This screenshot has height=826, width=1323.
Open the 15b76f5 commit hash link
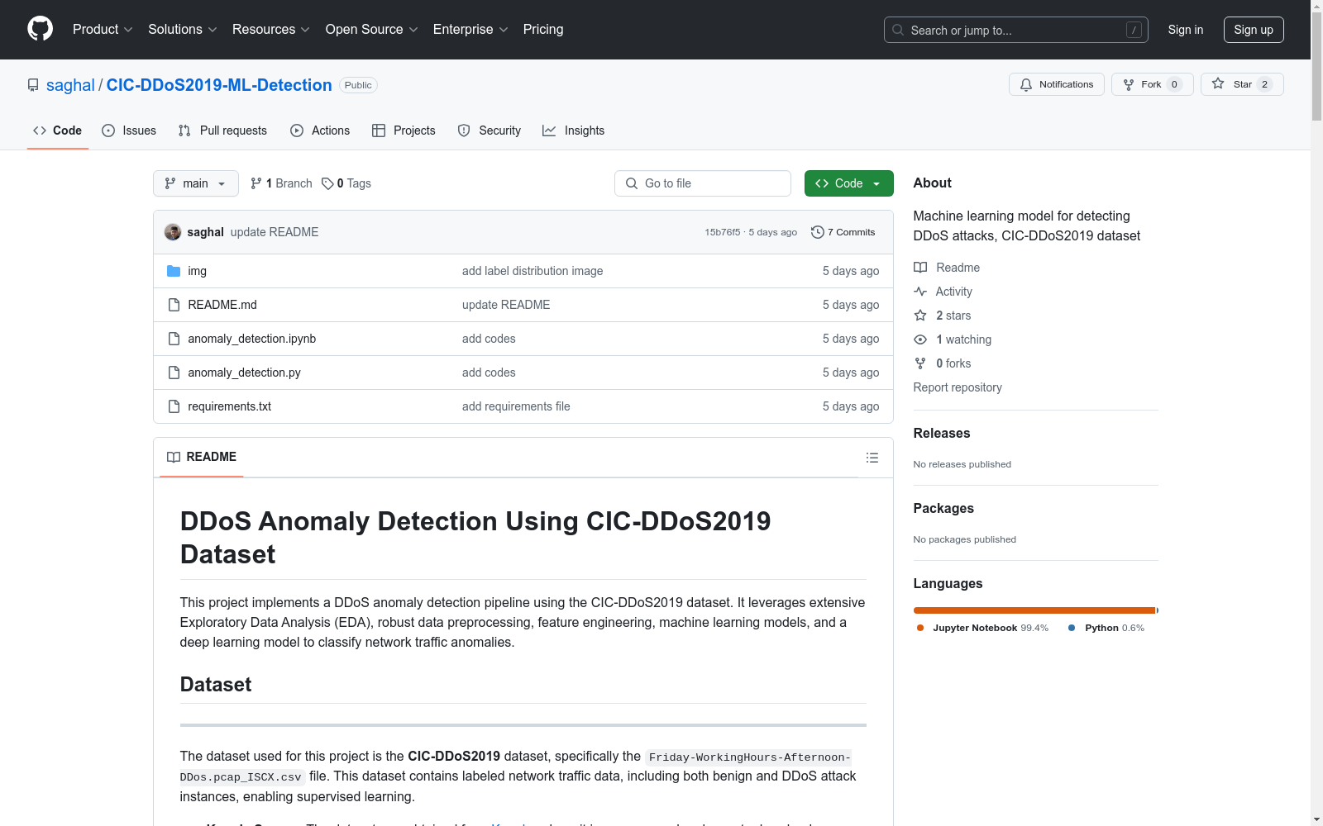[723, 232]
